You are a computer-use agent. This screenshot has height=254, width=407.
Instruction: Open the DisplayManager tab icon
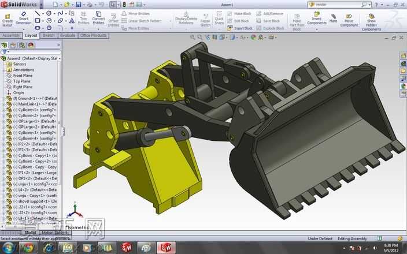(31, 45)
